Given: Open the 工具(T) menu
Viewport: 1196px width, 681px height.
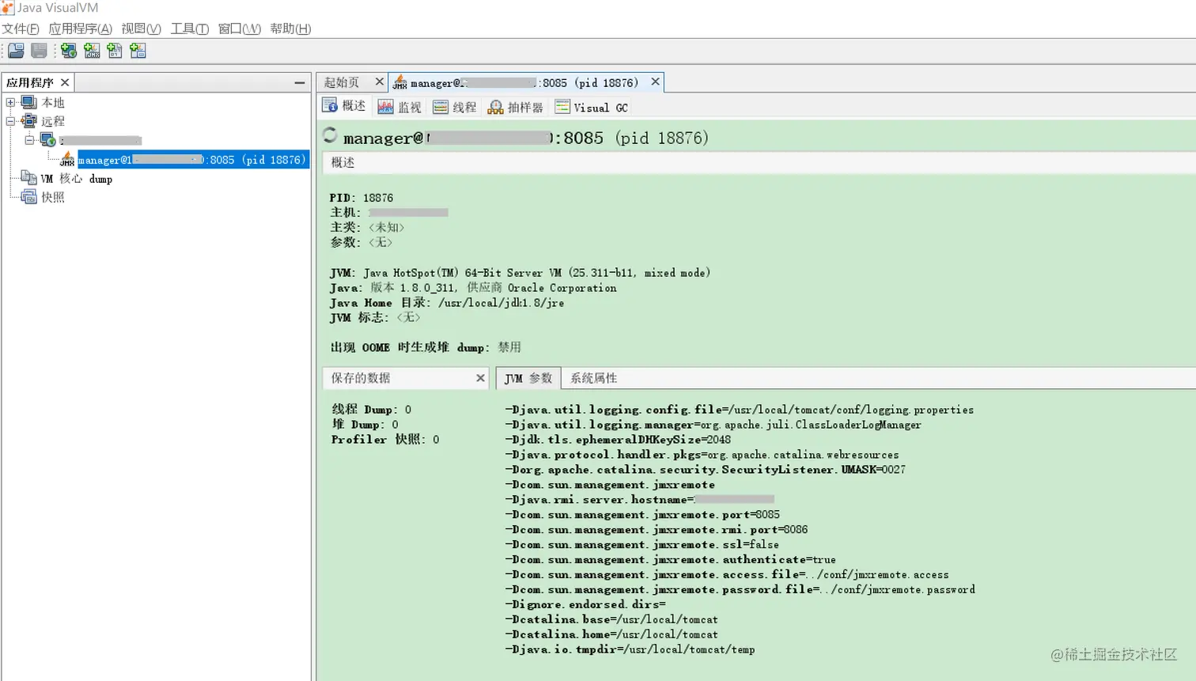Looking at the screenshot, I should pyautogui.click(x=190, y=28).
